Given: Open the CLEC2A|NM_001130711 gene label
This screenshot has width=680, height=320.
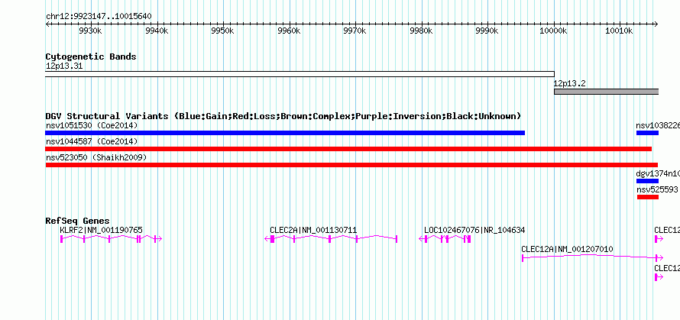Looking at the screenshot, I should [x=313, y=230].
